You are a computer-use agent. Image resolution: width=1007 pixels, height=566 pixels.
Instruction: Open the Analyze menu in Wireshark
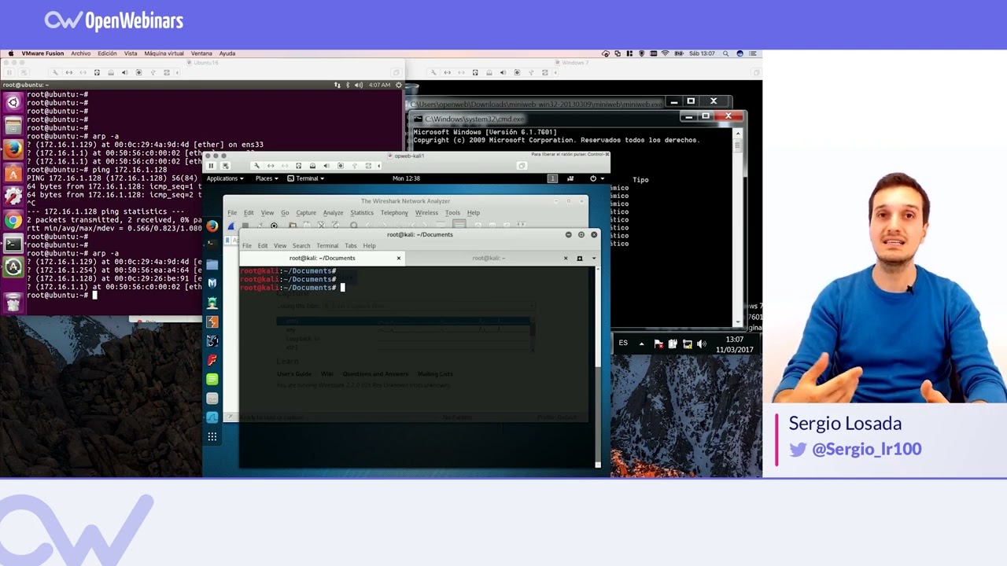coord(333,213)
